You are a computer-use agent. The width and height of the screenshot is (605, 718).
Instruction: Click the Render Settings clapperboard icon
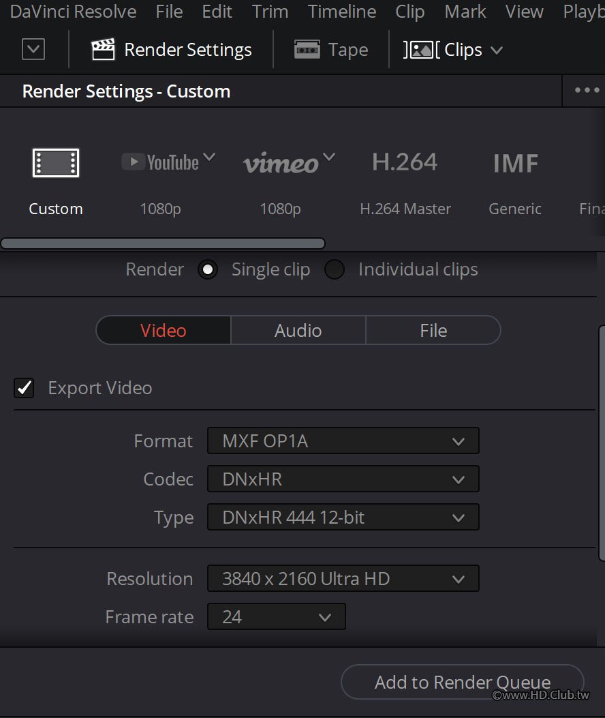(103, 50)
